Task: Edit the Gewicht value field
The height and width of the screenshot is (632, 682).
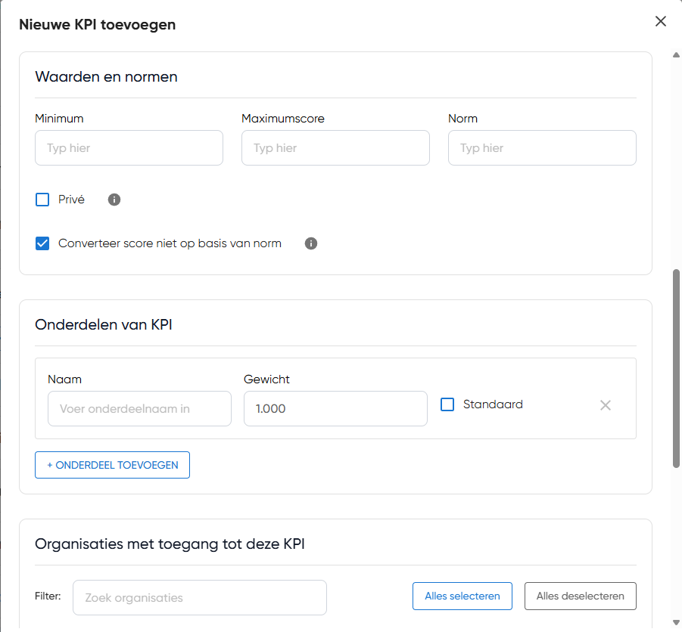Action: pos(335,408)
